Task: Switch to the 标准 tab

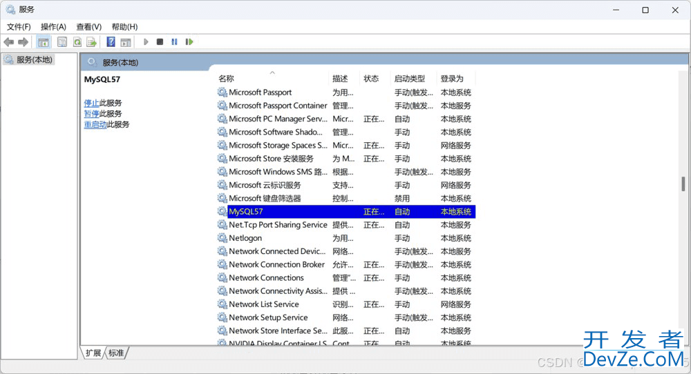Action: coord(116,353)
